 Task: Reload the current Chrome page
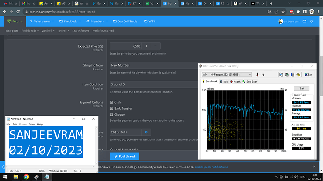tap(18, 12)
